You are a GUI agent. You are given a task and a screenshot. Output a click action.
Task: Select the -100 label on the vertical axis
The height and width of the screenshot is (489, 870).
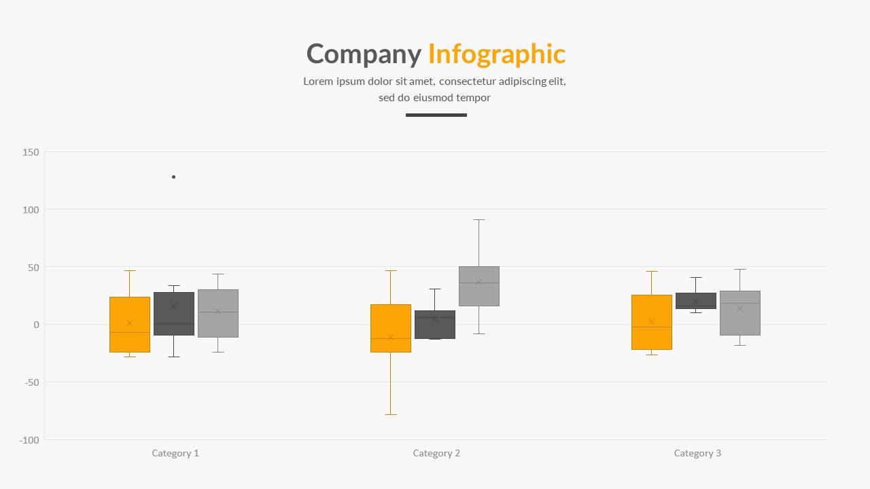coord(29,440)
